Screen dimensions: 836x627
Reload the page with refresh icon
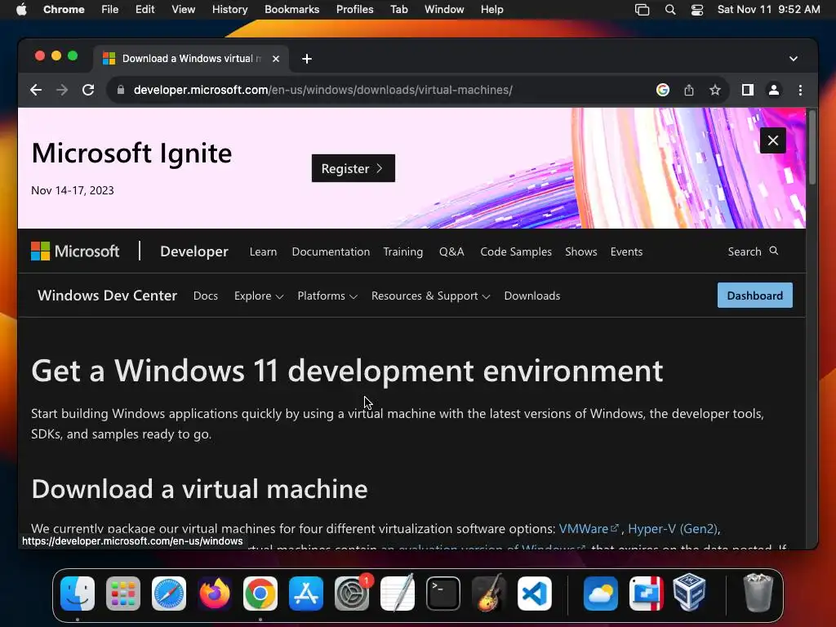88,90
